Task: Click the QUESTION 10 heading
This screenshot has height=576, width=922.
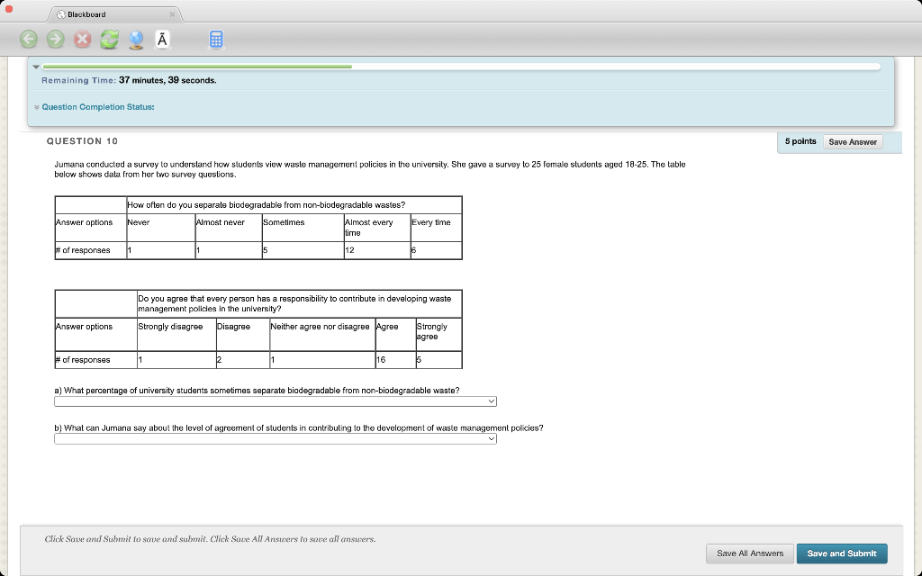Action: click(82, 141)
